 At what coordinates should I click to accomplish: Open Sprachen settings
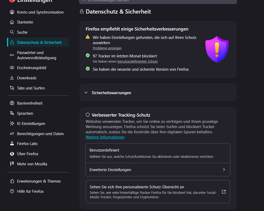pyautogui.click(x=38, y=113)
